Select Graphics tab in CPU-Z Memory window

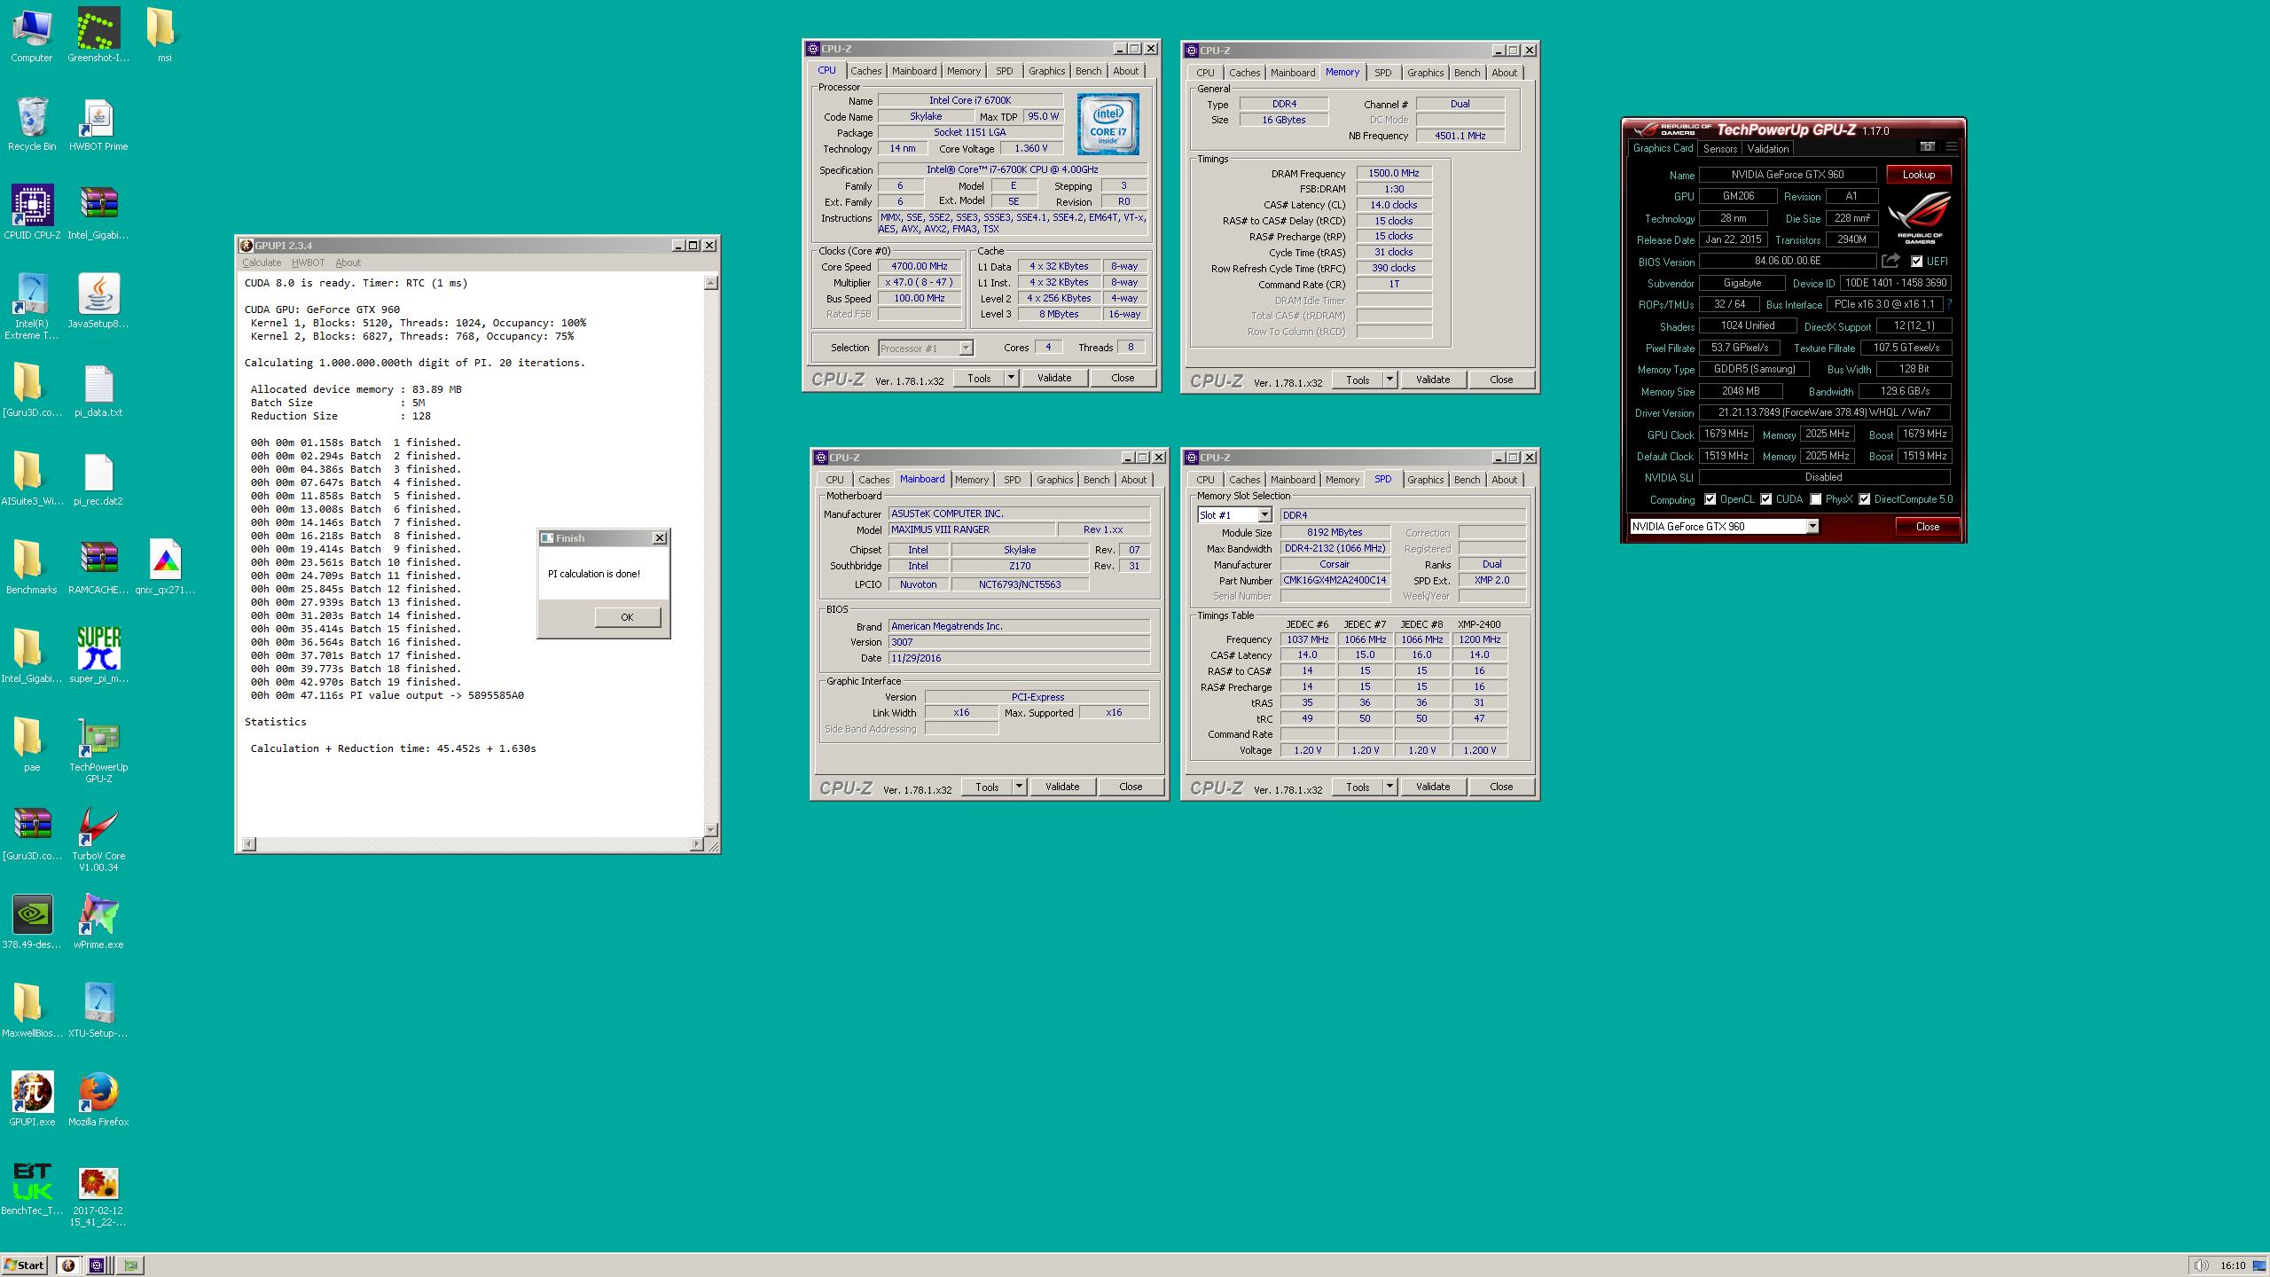tap(1424, 73)
